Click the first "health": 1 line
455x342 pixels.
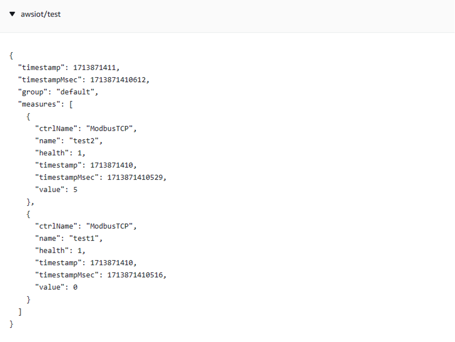pos(61,153)
